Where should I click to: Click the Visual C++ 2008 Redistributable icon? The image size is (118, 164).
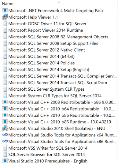(5, 102)
